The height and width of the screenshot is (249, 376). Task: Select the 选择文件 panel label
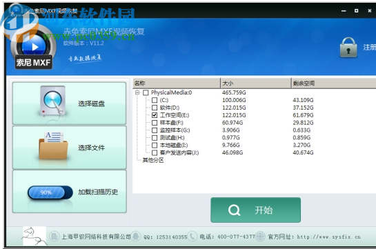(91, 148)
